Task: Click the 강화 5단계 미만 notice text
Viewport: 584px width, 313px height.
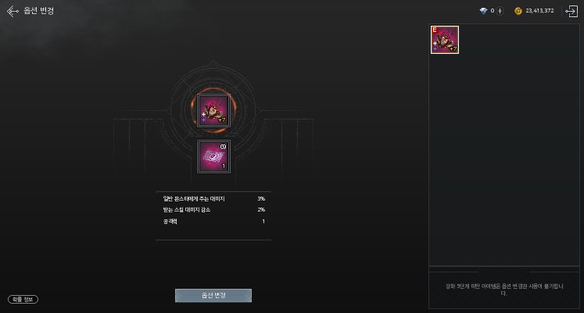Action: [504, 290]
